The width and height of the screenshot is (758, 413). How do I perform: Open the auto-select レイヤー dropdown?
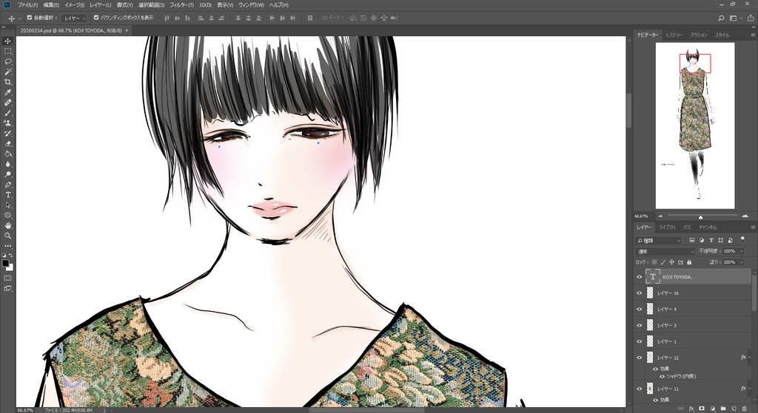click(75, 18)
